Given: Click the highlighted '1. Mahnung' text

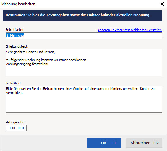Looking at the screenshot, I should click(x=15, y=35).
